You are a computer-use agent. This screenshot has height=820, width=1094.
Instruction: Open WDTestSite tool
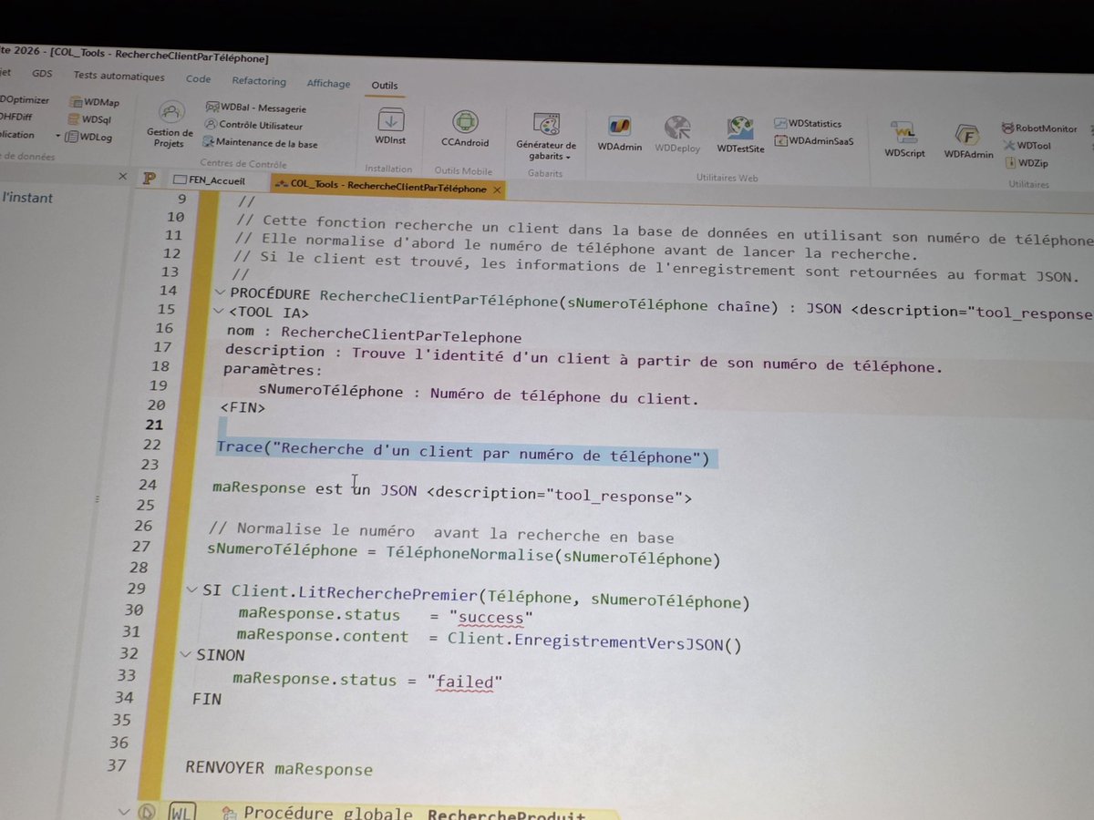coord(740,134)
